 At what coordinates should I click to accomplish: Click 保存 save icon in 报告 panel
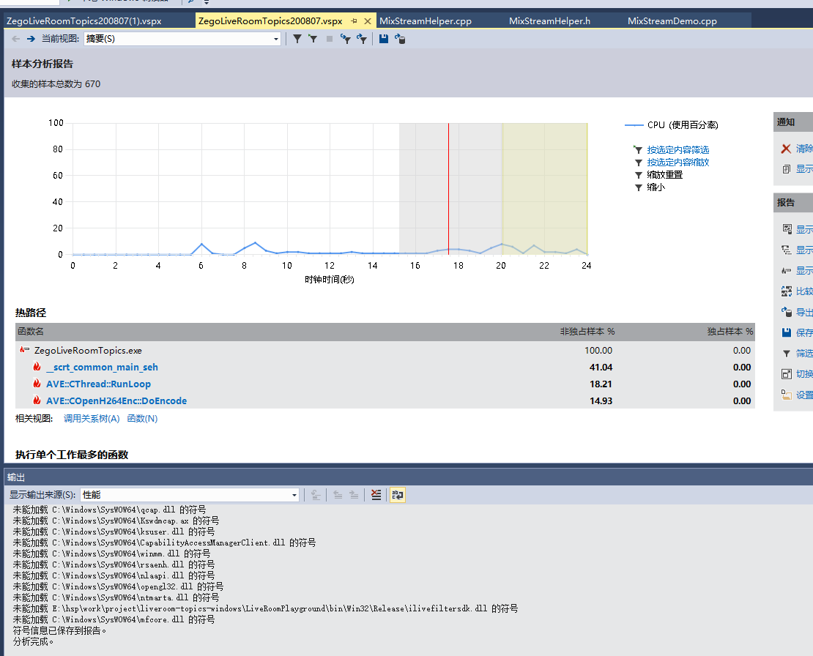[x=787, y=332]
